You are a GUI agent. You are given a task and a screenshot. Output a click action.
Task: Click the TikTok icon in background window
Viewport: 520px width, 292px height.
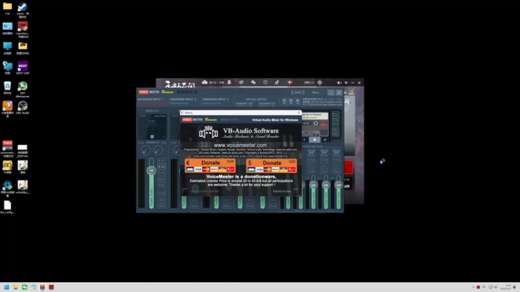point(277,82)
